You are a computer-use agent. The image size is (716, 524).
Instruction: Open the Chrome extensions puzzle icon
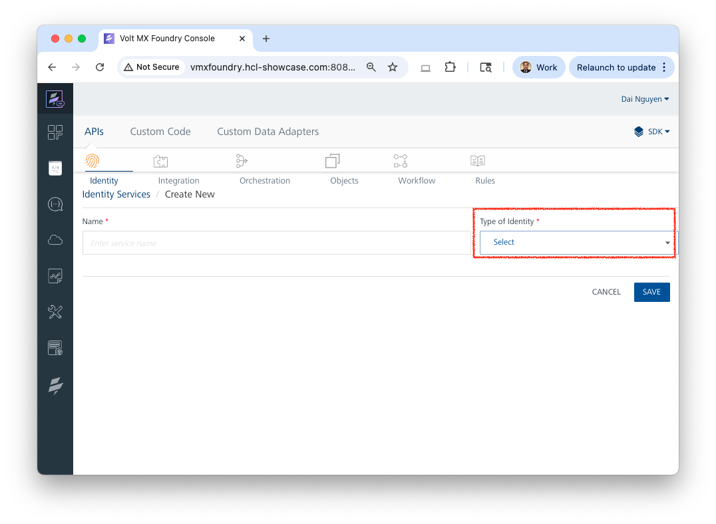[450, 67]
